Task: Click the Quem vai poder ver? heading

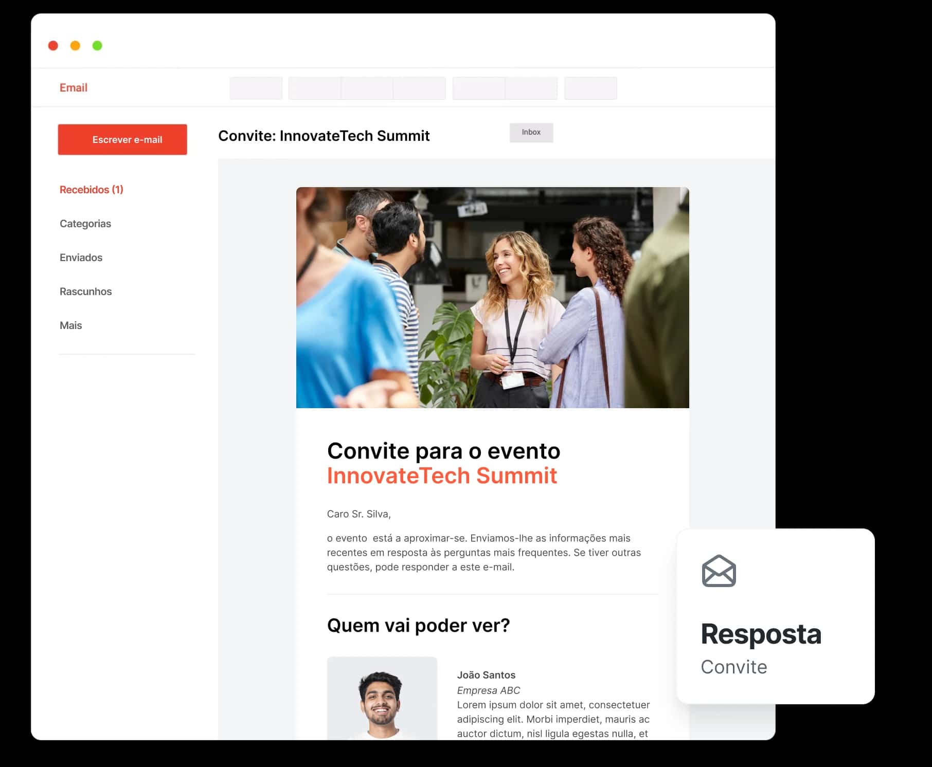Action: coord(419,626)
